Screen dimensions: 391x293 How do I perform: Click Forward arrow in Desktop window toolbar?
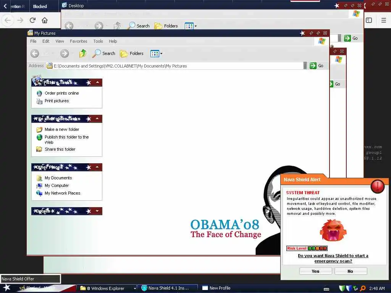click(x=99, y=26)
